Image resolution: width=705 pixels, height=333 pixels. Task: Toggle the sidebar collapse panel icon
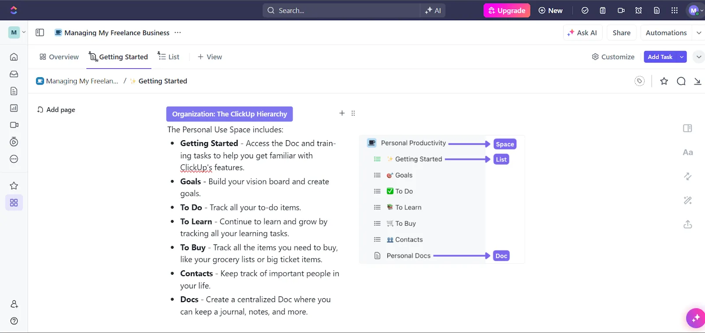click(40, 33)
